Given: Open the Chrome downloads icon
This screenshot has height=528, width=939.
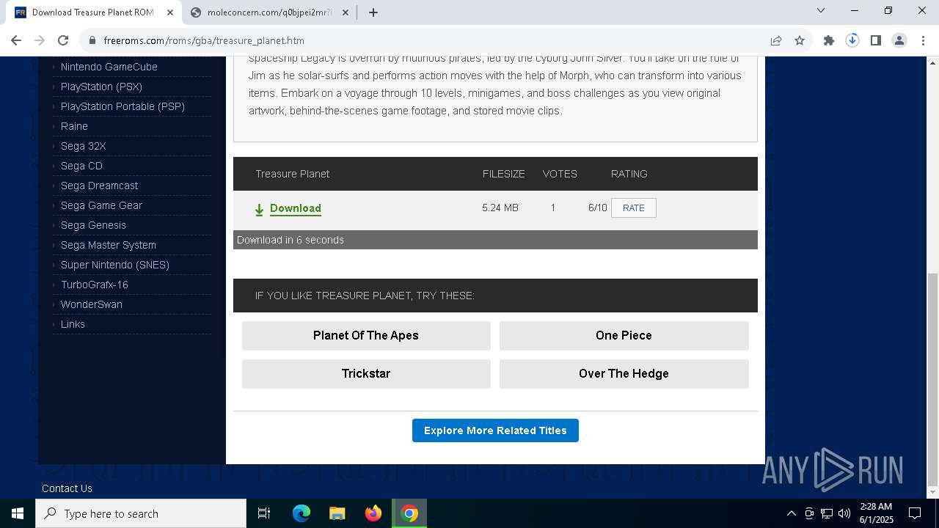Looking at the screenshot, I should (x=852, y=40).
